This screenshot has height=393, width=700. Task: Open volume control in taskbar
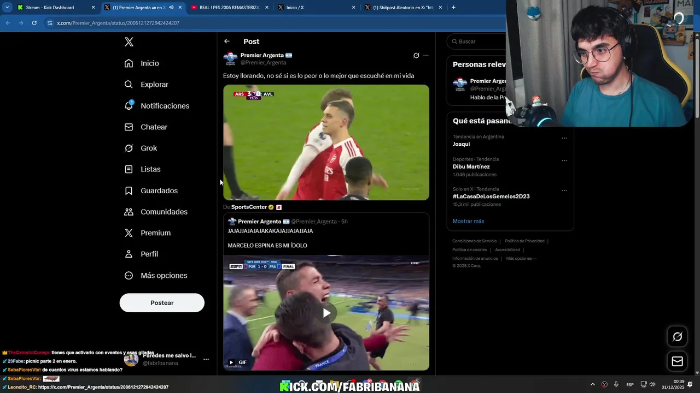click(652, 385)
